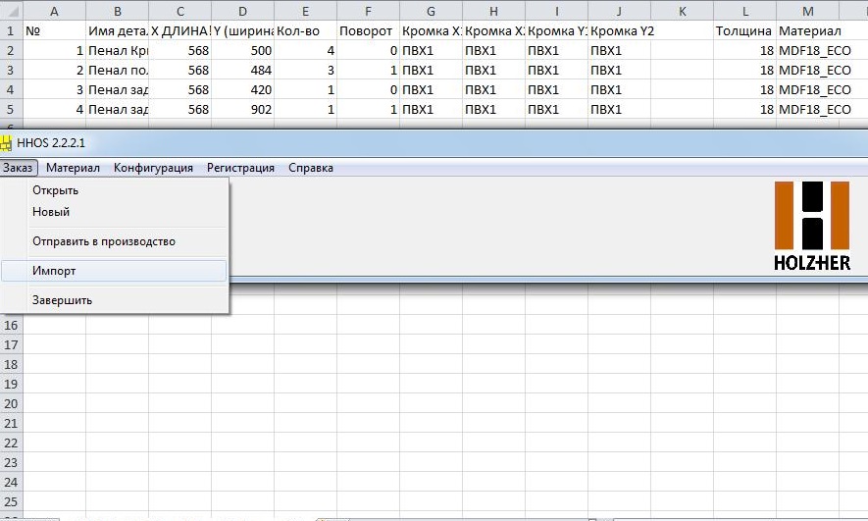The image size is (868, 521).
Task: Click cell 'Пенал по' in row 3
Action: pyautogui.click(x=118, y=71)
